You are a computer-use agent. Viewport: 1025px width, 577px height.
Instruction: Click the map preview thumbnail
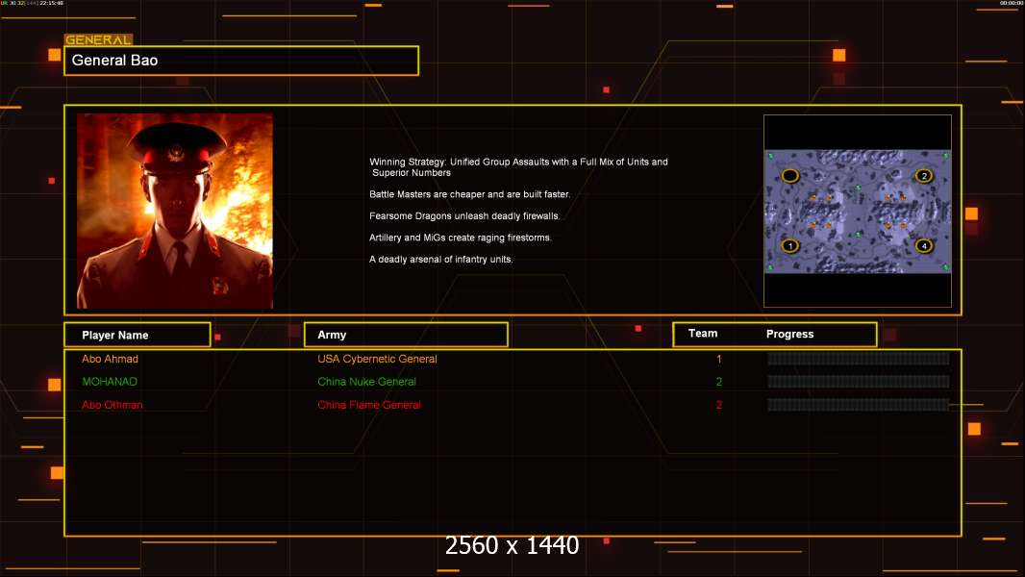click(858, 211)
